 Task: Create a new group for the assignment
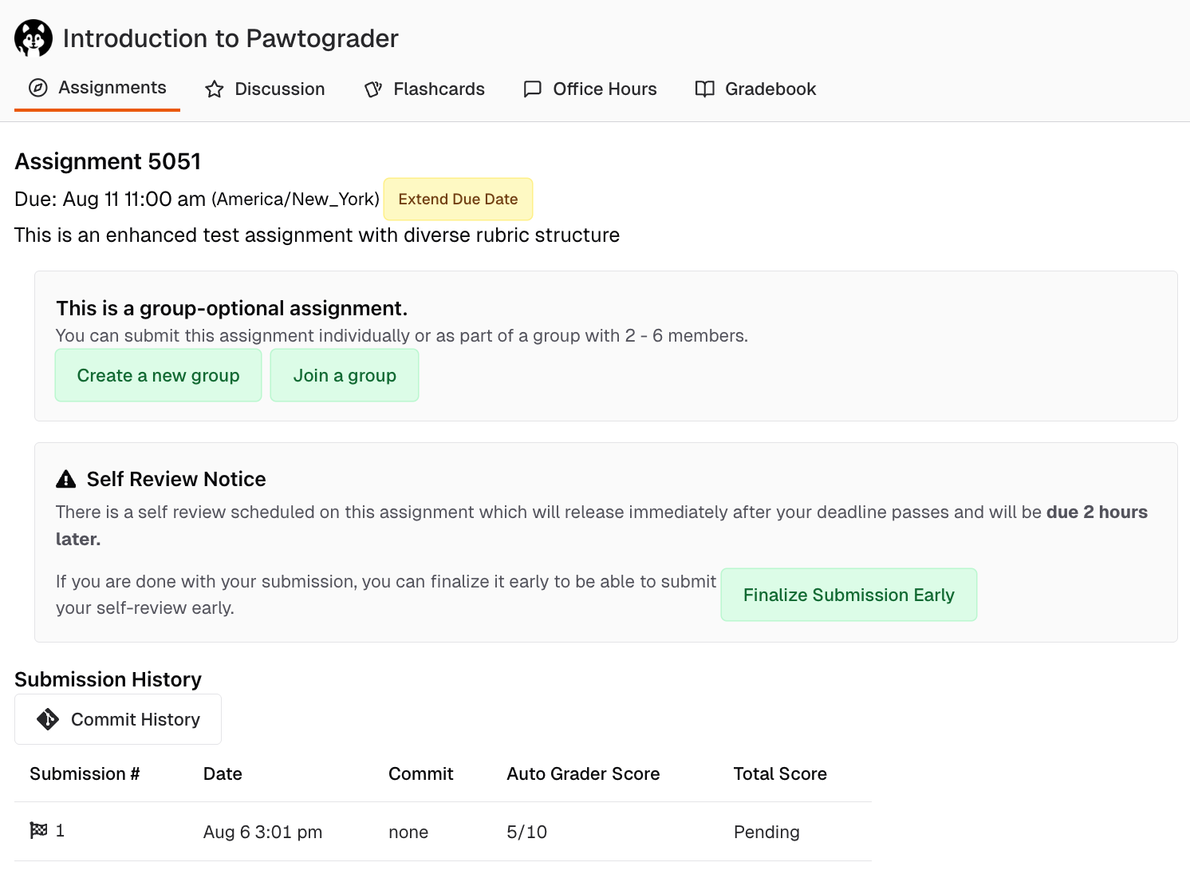(x=158, y=375)
